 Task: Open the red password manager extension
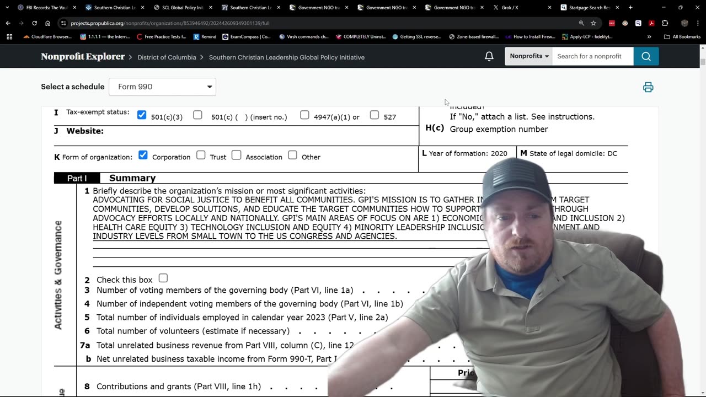[612, 23]
